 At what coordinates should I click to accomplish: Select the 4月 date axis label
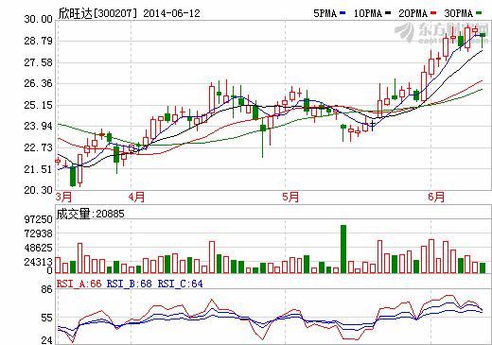(136, 198)
